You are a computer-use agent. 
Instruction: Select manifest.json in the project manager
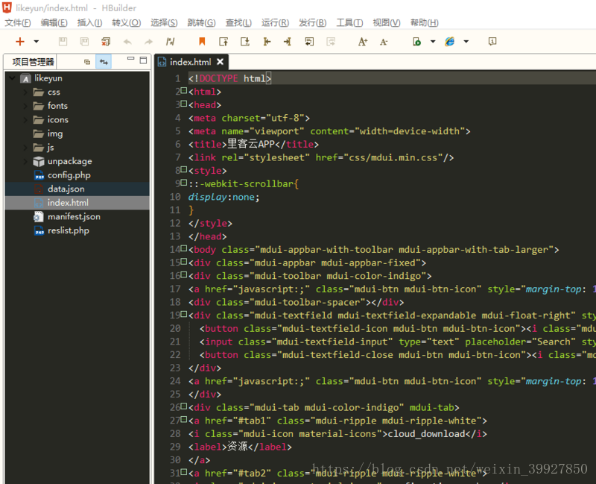[74, 216]
